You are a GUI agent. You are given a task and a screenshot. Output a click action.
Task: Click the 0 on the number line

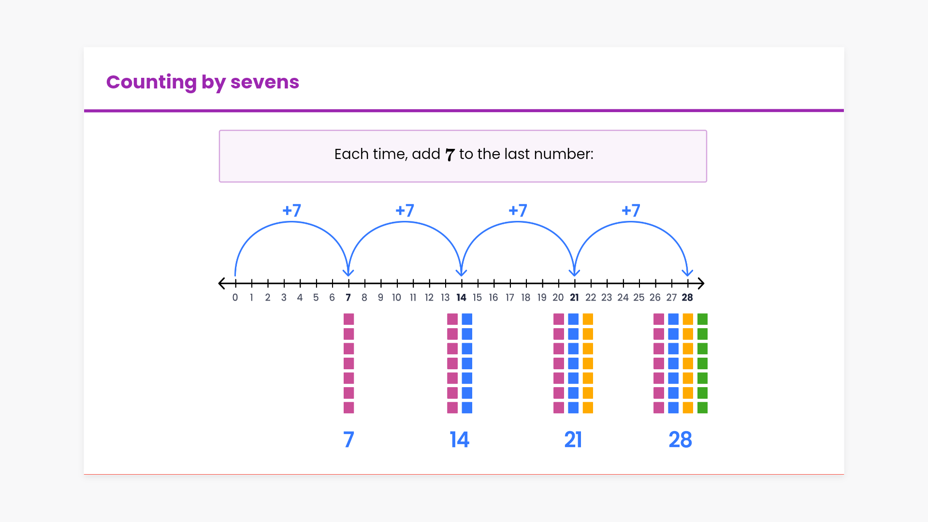tap(235, 298)
